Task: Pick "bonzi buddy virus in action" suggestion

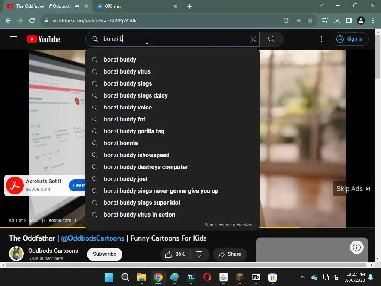Action: coord(173,215)
